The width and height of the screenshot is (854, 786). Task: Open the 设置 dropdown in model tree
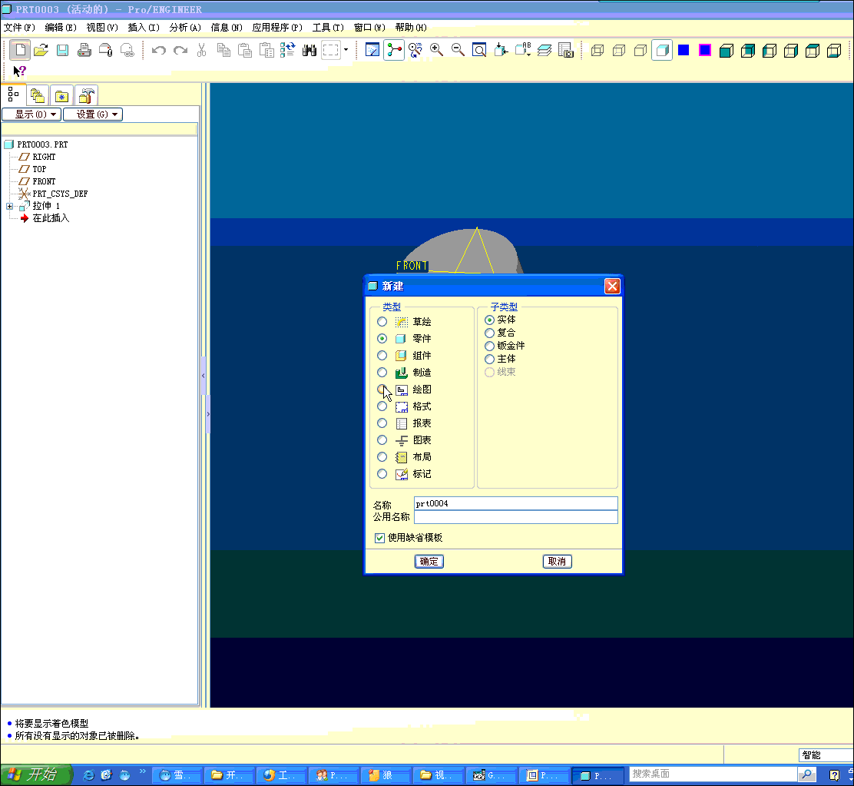point(93,114)
